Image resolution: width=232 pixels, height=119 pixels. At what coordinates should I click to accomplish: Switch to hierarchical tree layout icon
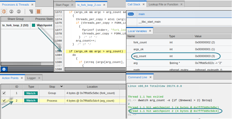coord(31,11)
